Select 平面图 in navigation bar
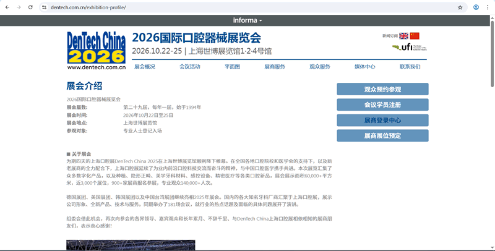 click(232, 67)
